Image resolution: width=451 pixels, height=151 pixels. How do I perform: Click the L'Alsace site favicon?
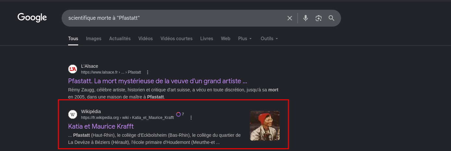pos(73,69)
